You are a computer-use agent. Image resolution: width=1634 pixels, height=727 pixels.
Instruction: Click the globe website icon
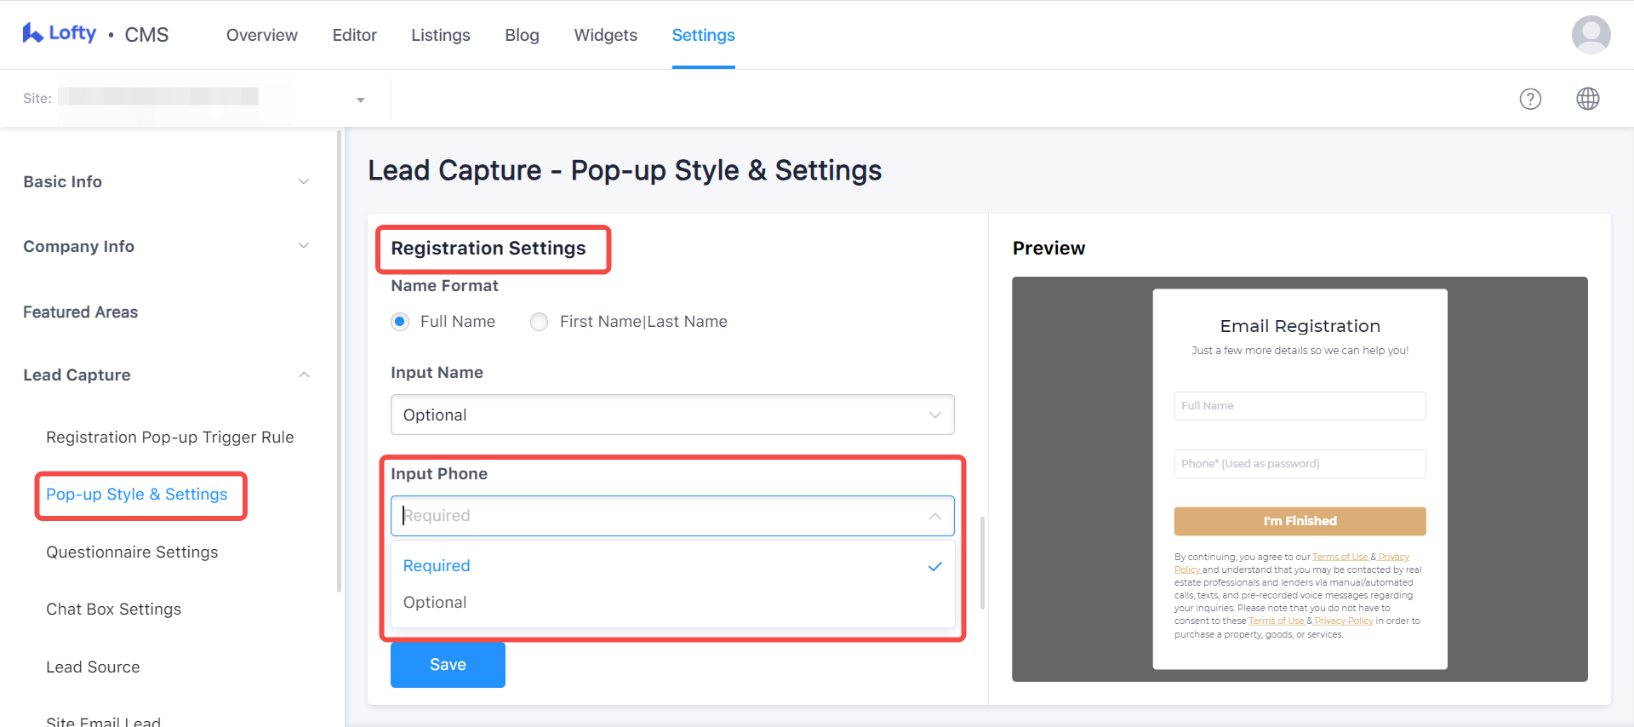(x=1587, y=99)
